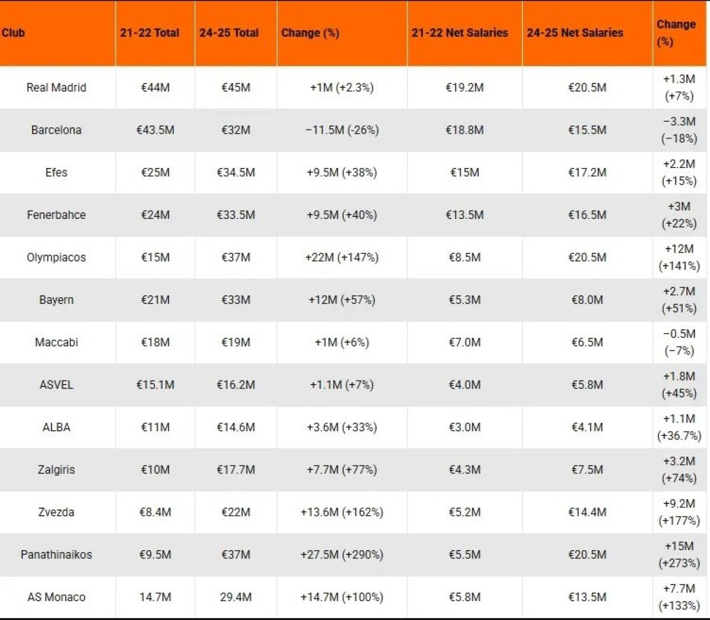Click the Efes club cell

tap(56, 173)
